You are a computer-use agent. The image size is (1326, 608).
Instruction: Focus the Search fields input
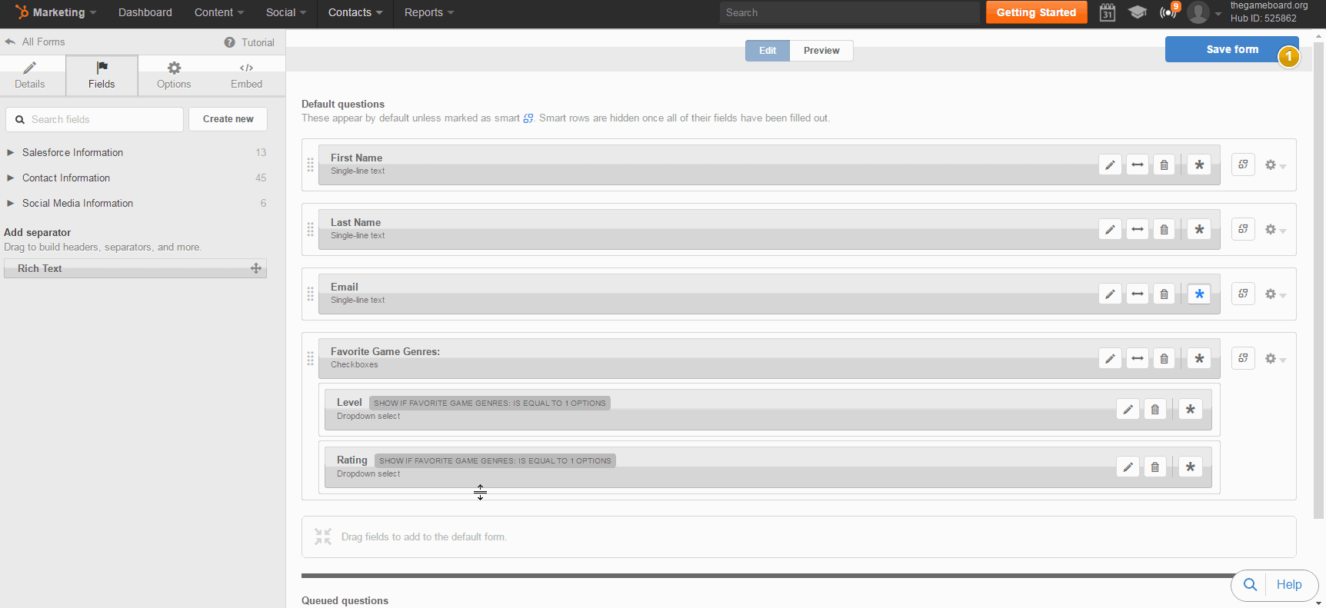click(x=95, y=119)
